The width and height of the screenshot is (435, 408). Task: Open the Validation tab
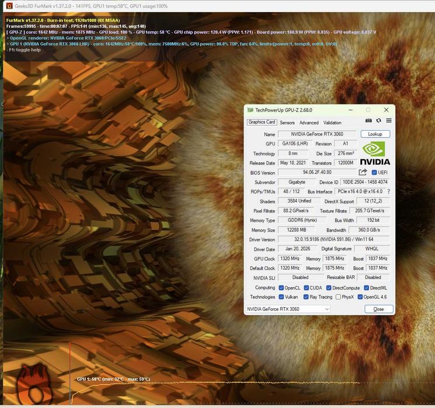click(332, 123)
